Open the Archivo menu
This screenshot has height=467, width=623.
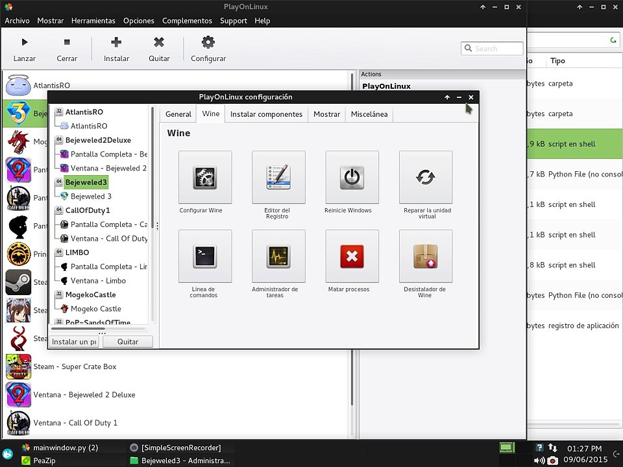pos(17,21)
